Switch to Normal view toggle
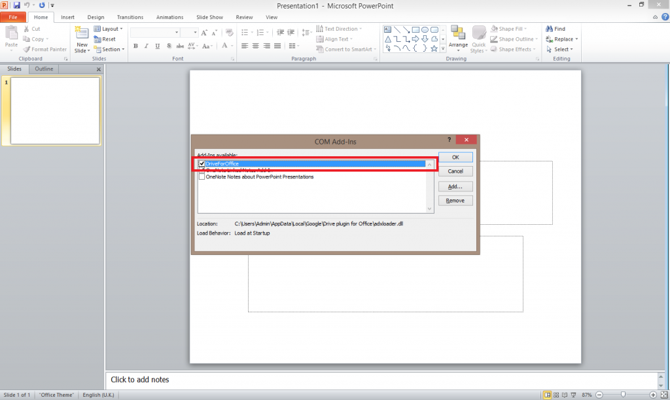670x400 pixels. point(548,395)
